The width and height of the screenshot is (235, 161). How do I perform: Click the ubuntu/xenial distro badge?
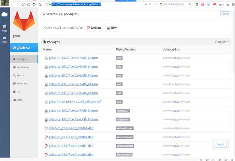125,137
